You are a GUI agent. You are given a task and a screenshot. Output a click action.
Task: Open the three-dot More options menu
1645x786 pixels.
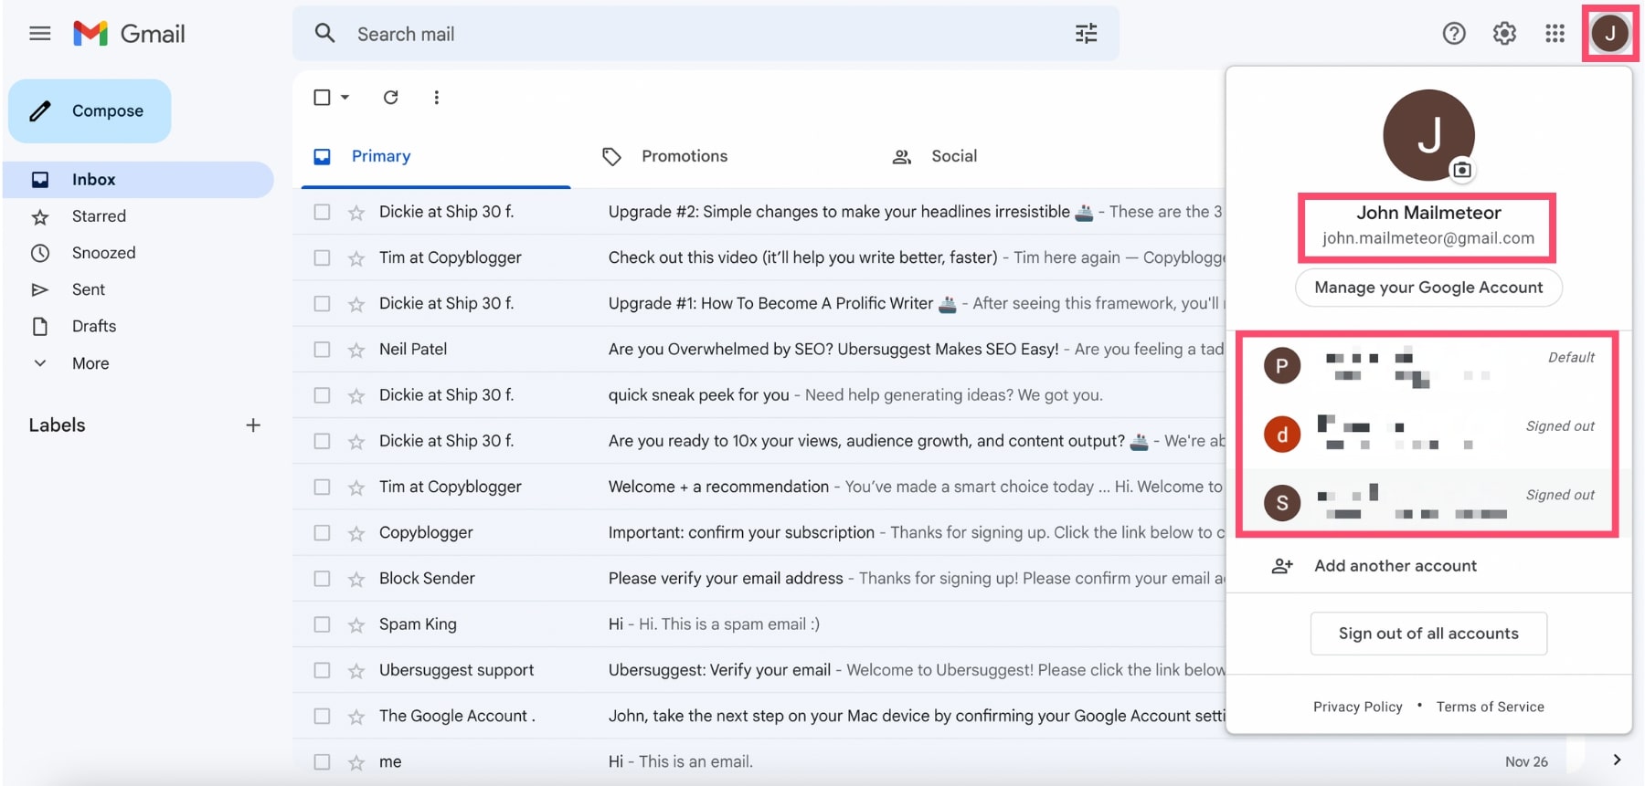pyautogui.click(x=436, y=98)
